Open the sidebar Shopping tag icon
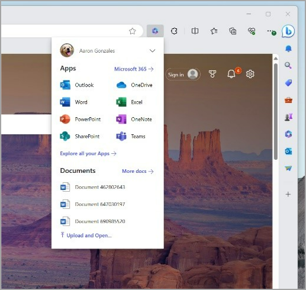The width and height of the screenshot is (306, 290). pos(288,83)
